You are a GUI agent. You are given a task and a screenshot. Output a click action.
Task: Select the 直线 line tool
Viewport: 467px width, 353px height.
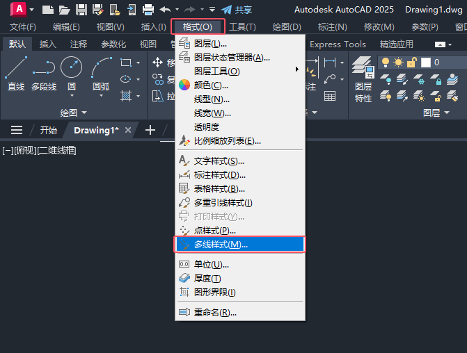tap(16, 74)
